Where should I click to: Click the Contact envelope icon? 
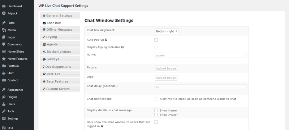click(4, 80)
